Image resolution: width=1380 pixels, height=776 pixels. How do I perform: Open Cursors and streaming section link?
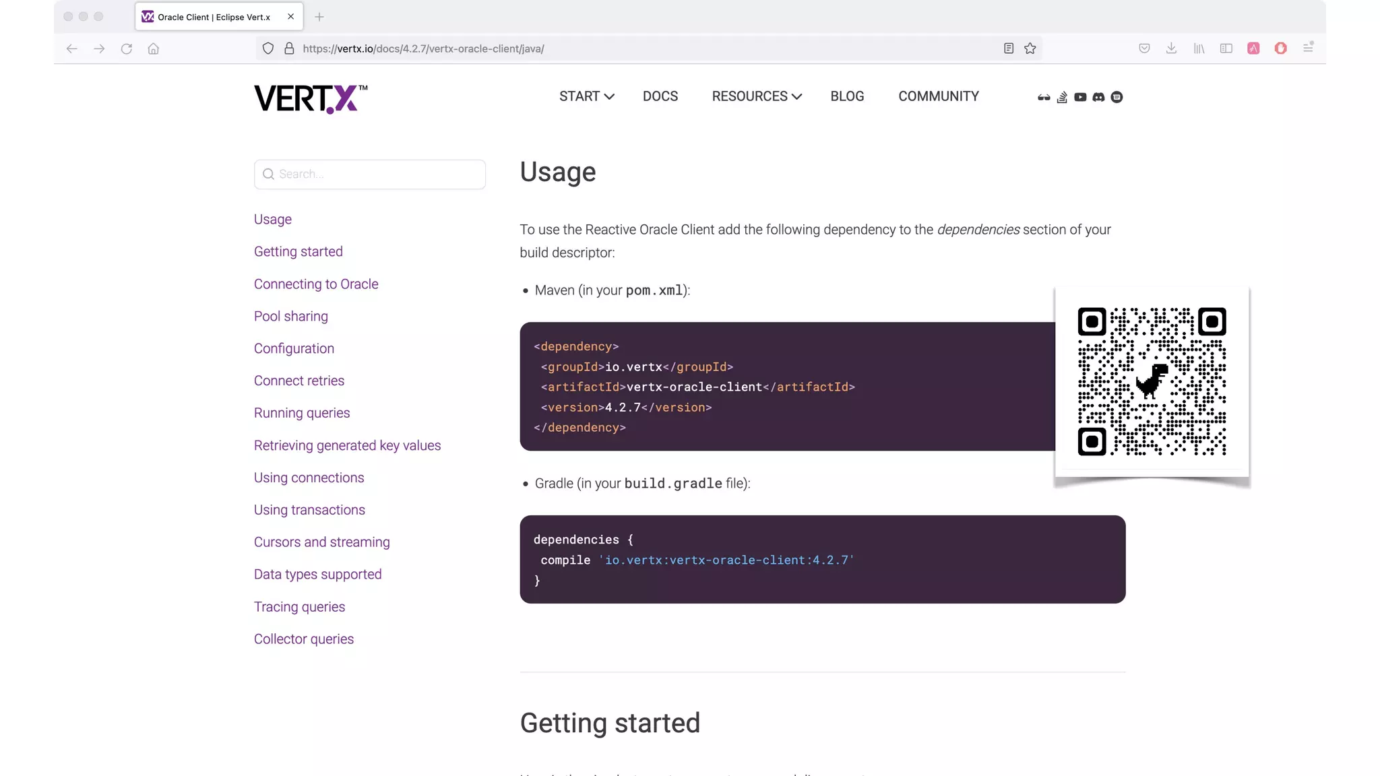322,542
